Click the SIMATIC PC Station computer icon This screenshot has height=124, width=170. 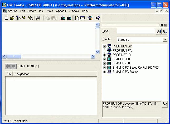click(109, 72)
